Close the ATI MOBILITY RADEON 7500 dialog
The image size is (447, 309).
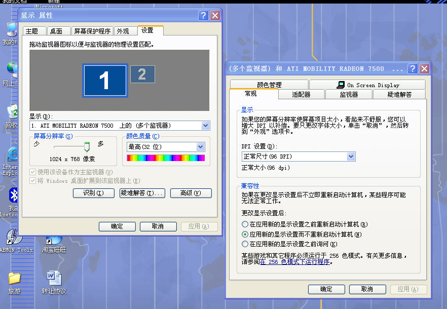425,69
